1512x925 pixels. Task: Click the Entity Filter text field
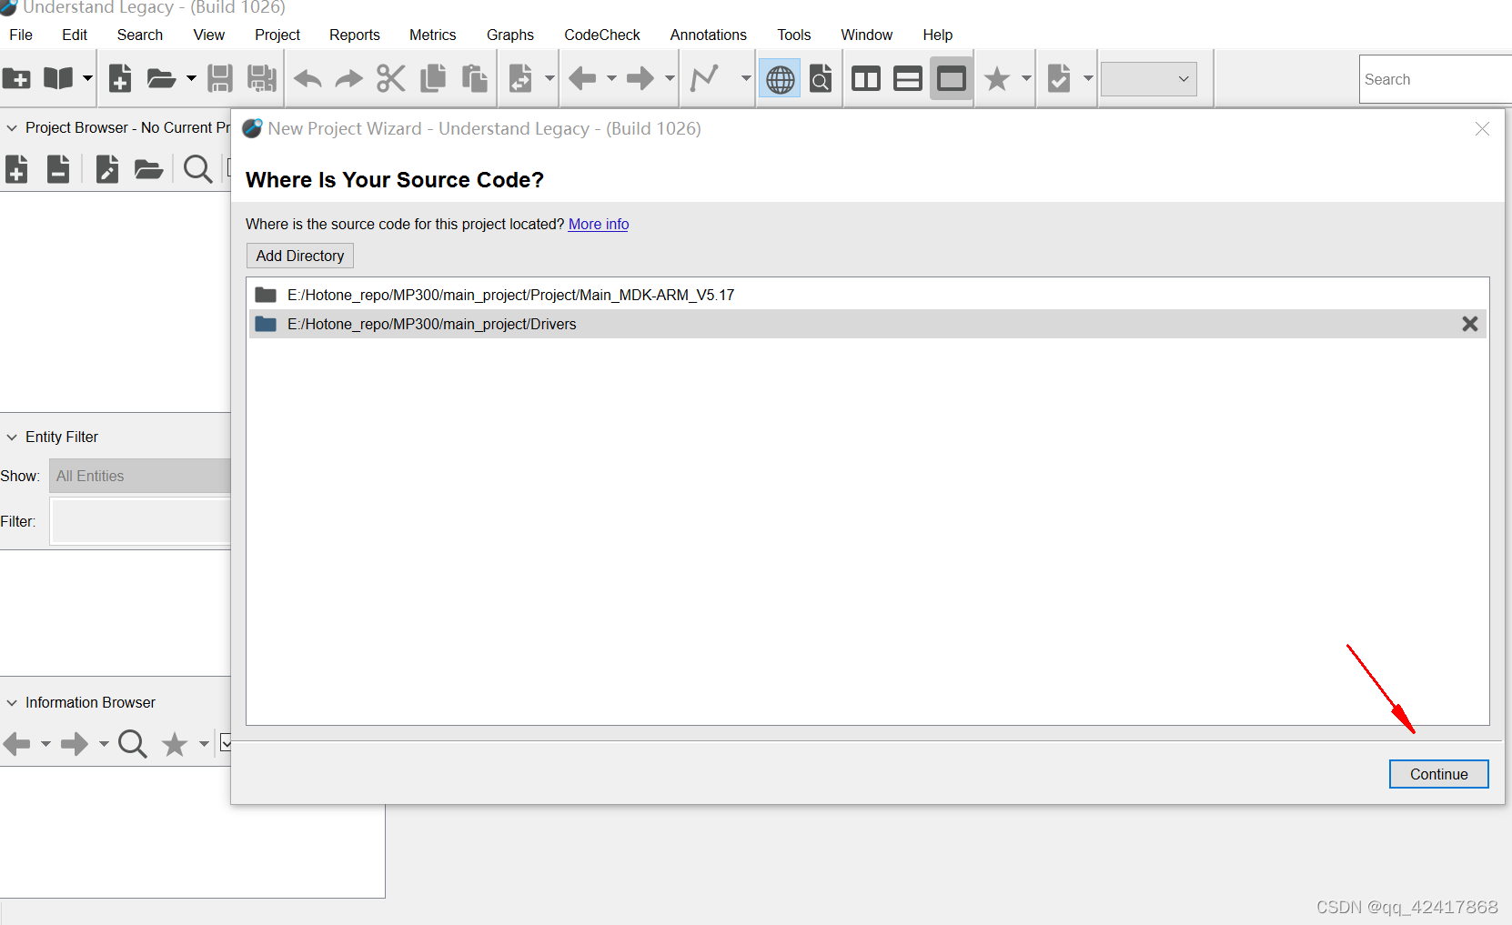pos(141,522)
